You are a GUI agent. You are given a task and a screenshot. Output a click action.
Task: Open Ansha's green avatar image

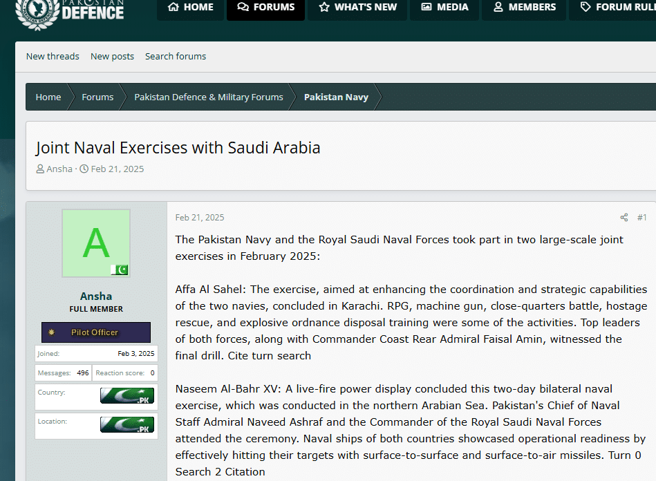click(x=96, y=243)
